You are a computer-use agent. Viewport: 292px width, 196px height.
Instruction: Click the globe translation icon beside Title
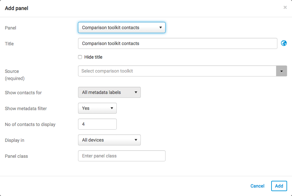click(x=284, y=43)
